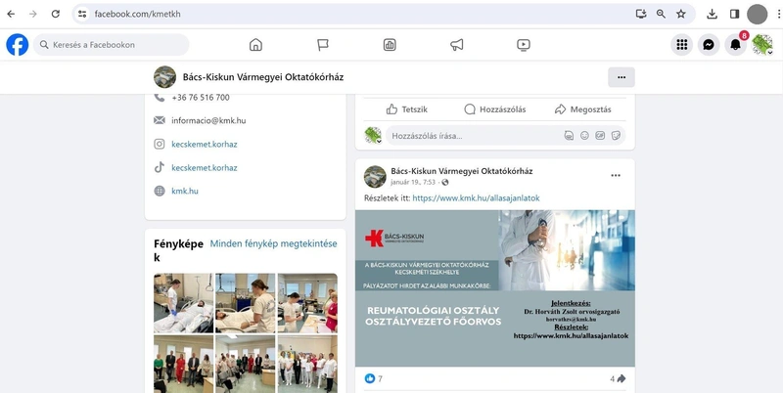This screenshot has width=783, height=393.
Task: Open the account profile picture menu
Action: [x=762, y=45]
